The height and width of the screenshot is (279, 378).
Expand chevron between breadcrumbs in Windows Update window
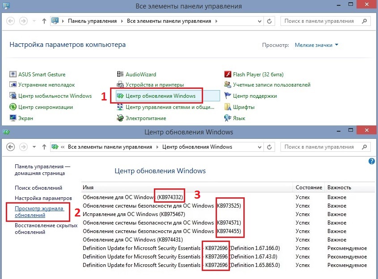(x=157, y=147)
